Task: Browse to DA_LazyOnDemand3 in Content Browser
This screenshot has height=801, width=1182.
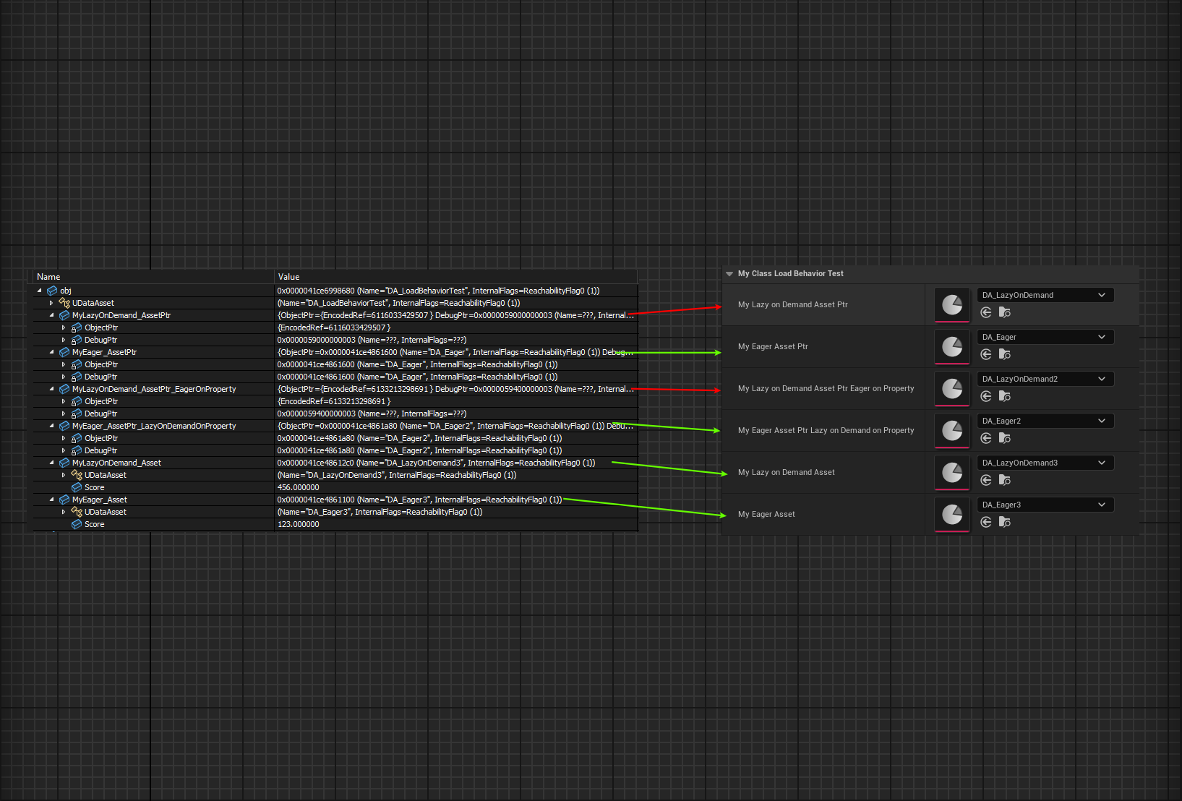Action: click(1004, 480)
